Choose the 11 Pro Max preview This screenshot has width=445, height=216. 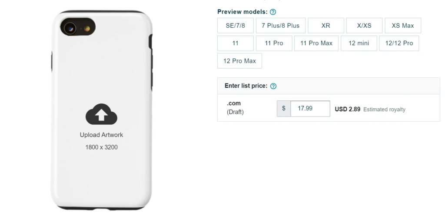(316, 43)
